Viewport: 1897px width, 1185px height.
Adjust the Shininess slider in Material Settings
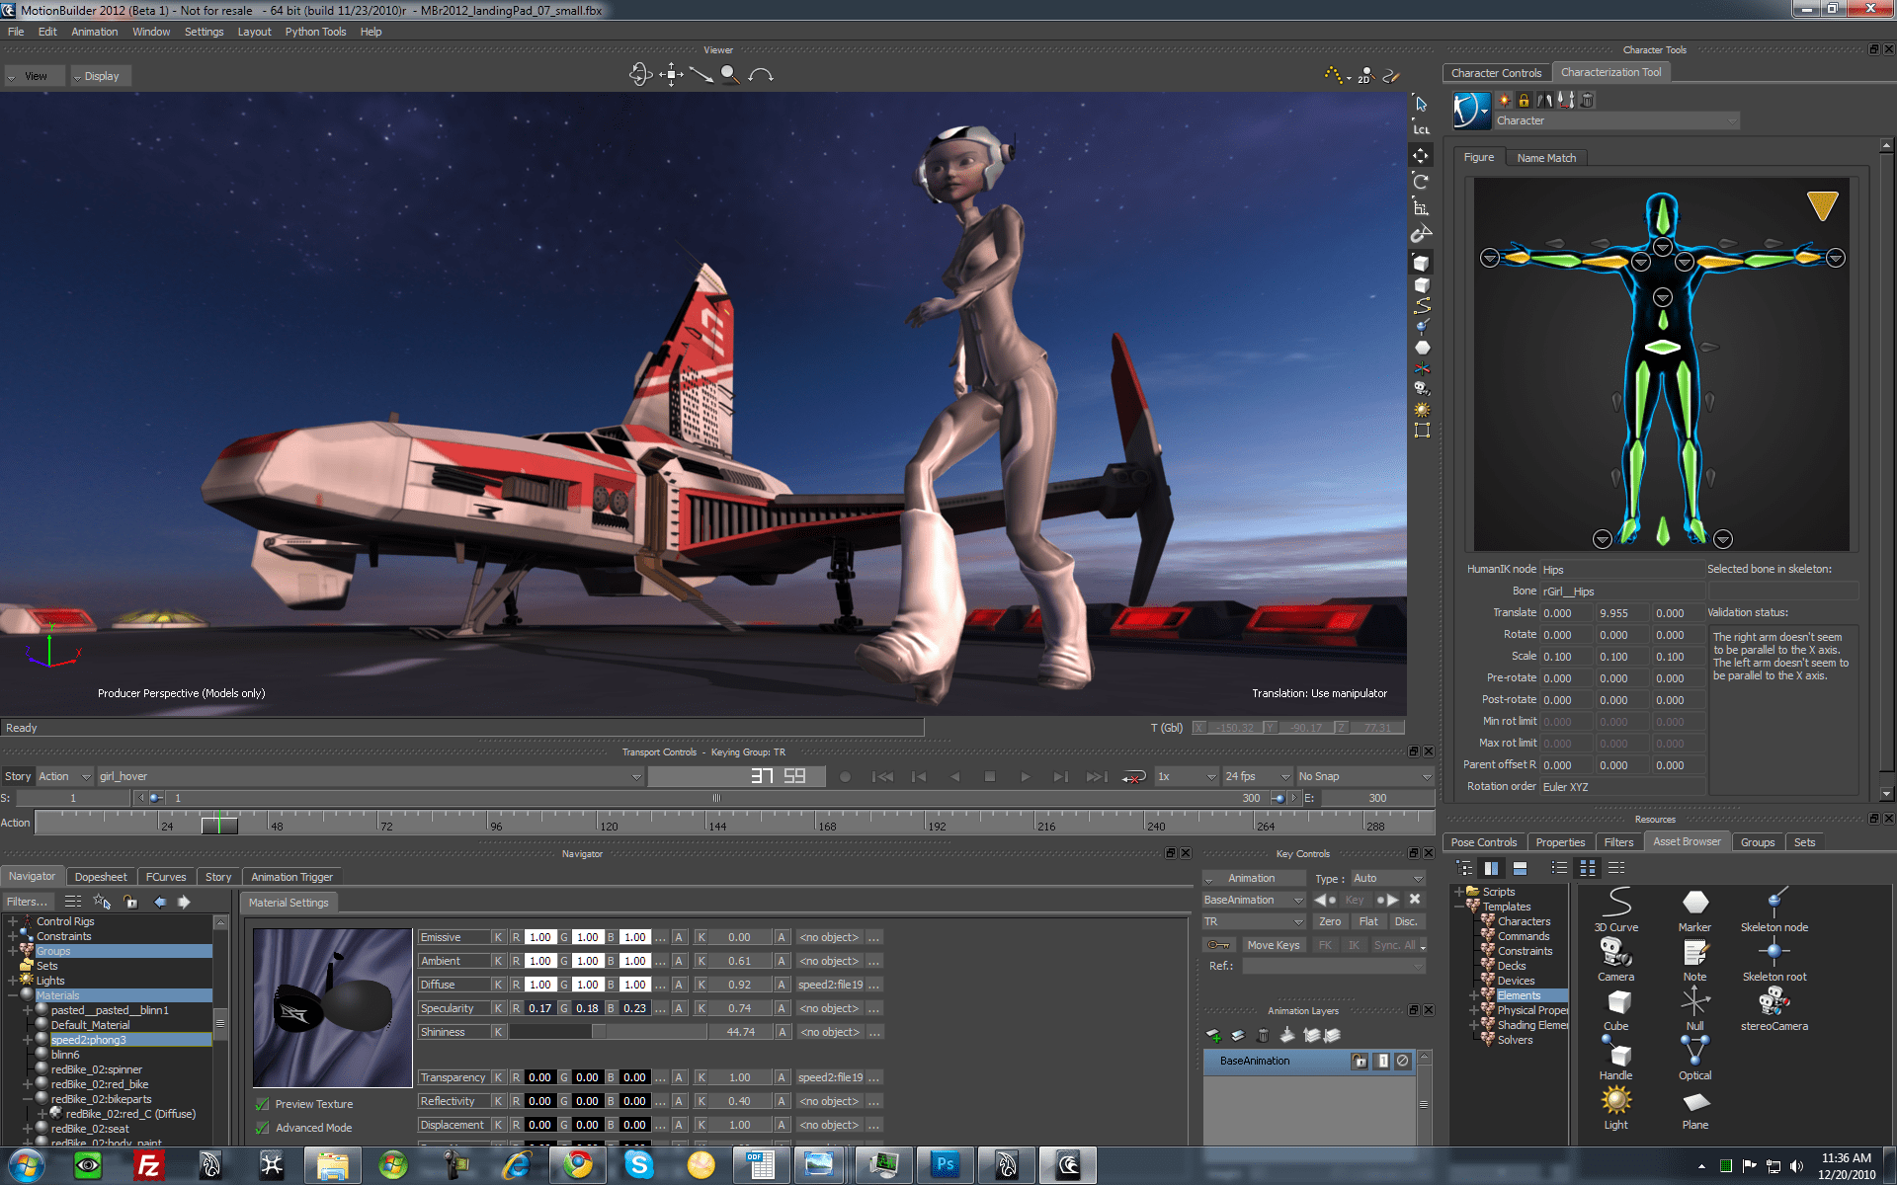pyautogui.click(x=597, y=1031)
